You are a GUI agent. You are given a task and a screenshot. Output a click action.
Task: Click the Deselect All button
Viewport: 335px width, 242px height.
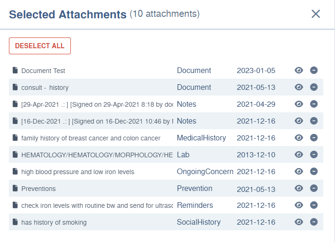[40, 46]
